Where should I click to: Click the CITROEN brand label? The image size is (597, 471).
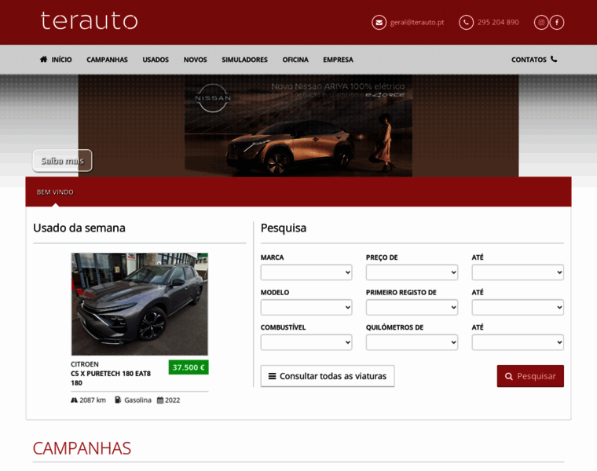[x=85, y=364]
